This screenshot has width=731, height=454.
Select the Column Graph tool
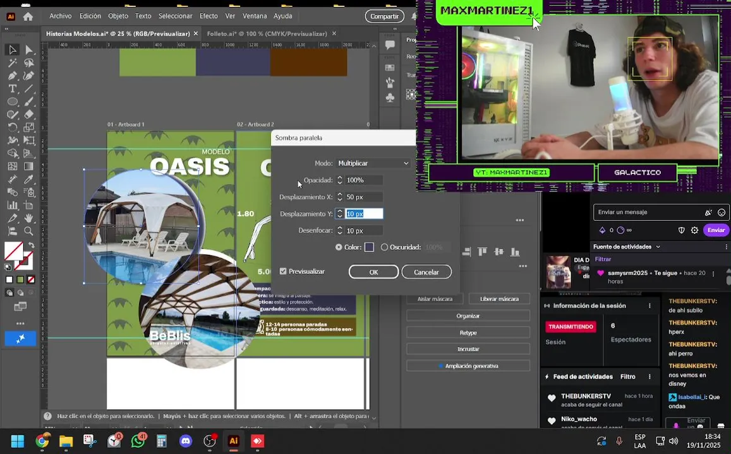point(13,205)
